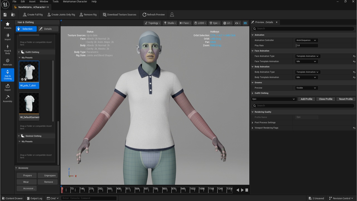Click the Play Rate input field
This screenshot has width=357, height=201.
pos(307,46)
